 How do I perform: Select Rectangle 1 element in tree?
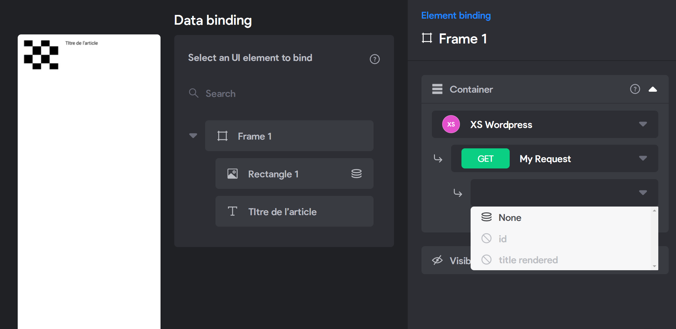click(294, 174)
